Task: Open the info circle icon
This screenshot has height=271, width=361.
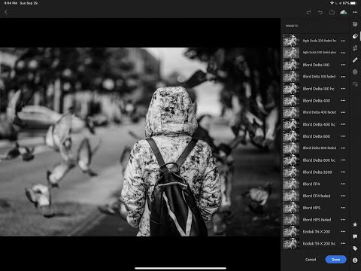Action: 355,260
